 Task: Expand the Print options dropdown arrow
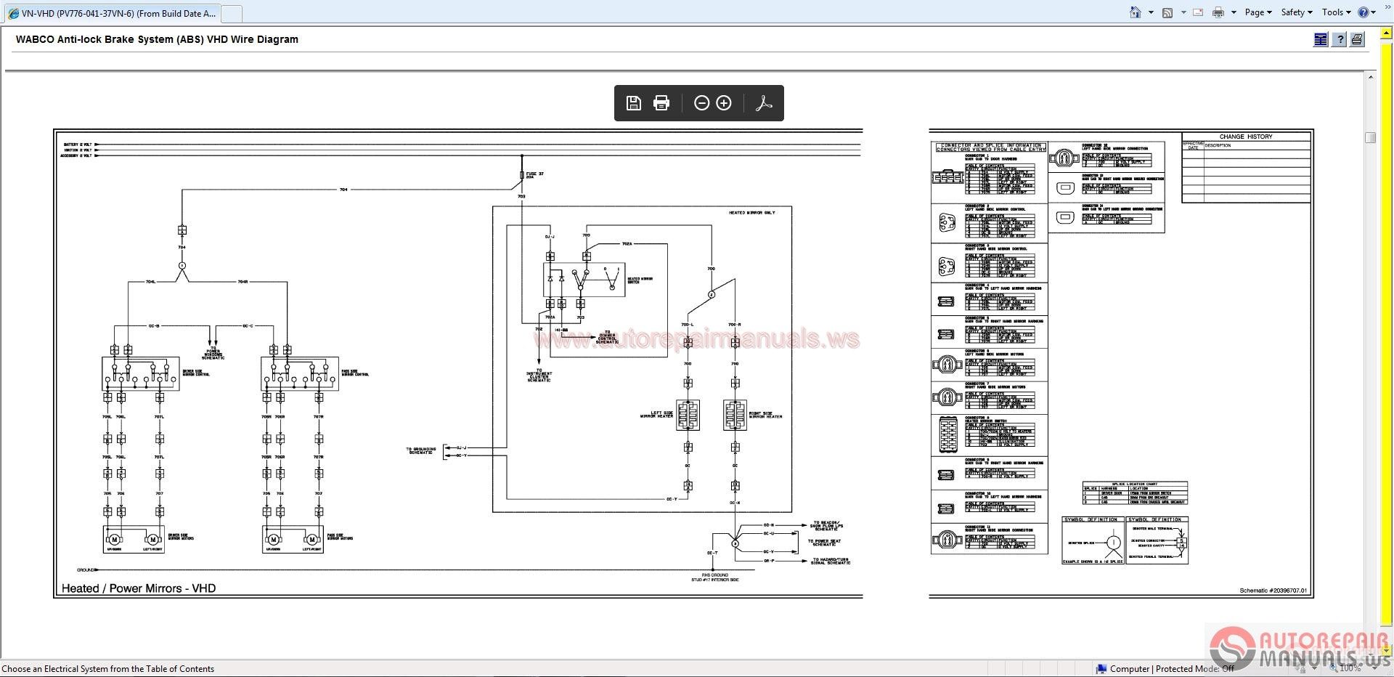click(x=1234, y=12)
